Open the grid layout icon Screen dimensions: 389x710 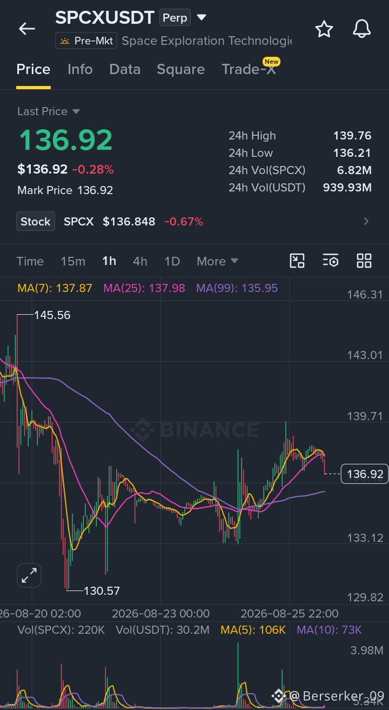click(364, 261)
